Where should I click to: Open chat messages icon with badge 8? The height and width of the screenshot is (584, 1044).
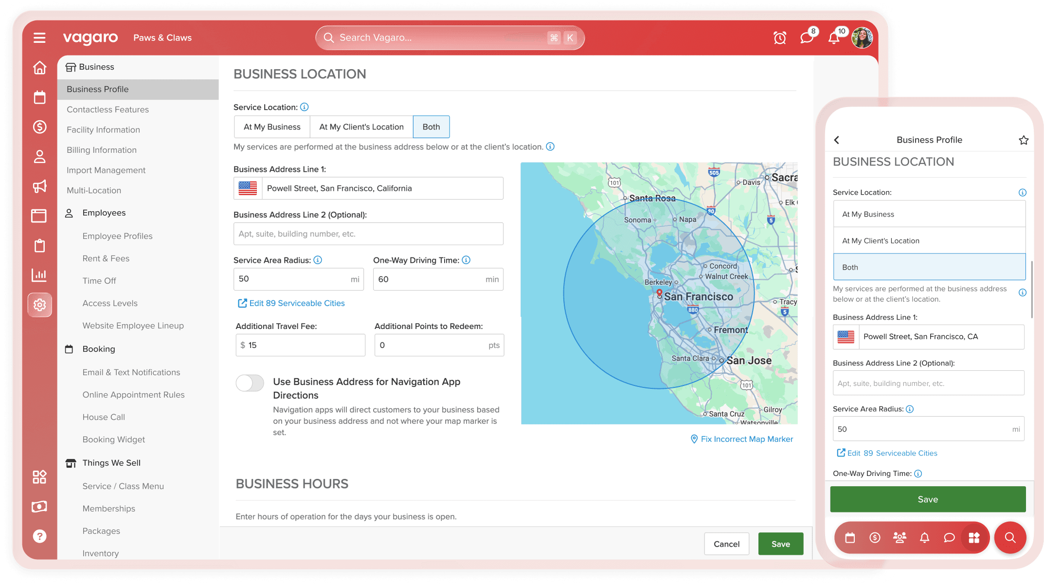click(807, 38)
